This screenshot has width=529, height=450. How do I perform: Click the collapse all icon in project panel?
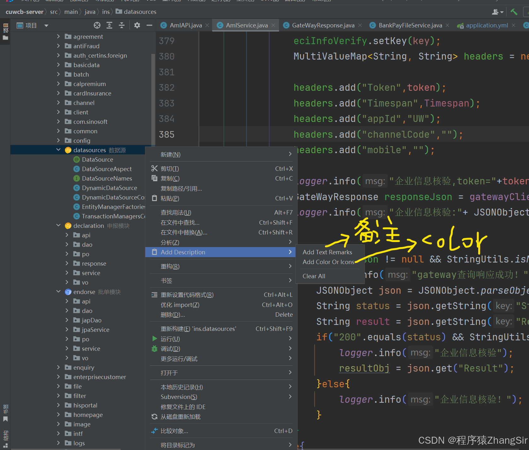(122, 25)
